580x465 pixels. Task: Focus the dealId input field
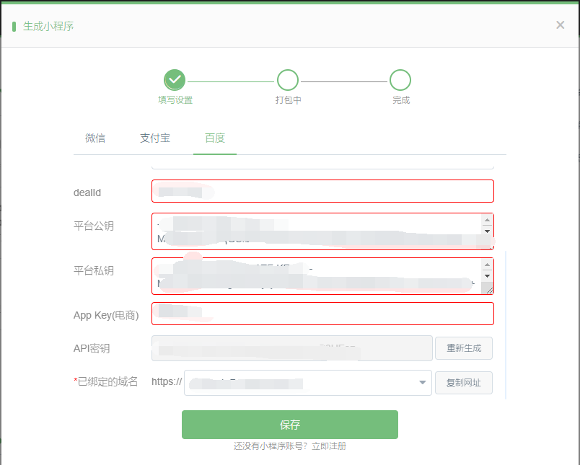[x=322, y=191]
